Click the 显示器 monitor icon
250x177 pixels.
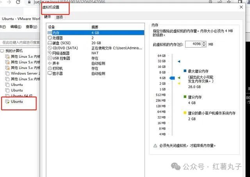[50, 73]
